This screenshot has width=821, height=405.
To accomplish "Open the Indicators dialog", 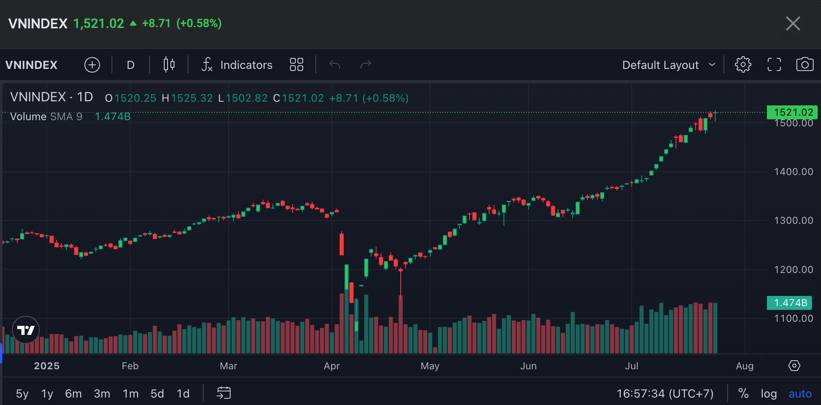I will point(236,65).
